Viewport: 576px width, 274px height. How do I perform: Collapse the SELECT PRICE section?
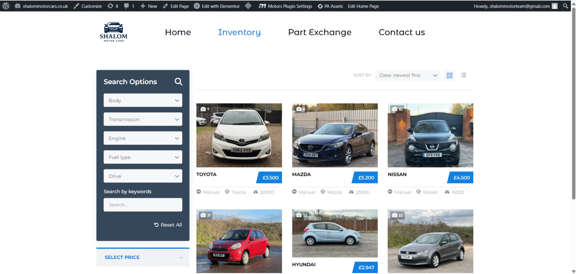point(180,257)
